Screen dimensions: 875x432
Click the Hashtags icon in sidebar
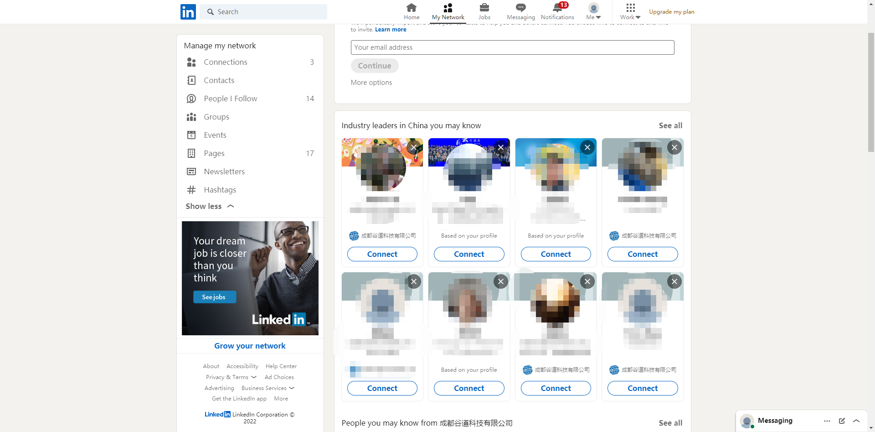pos(191,190)
